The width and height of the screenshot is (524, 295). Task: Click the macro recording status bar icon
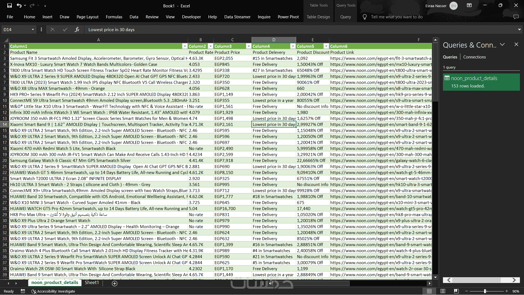[x=23, y=291]
